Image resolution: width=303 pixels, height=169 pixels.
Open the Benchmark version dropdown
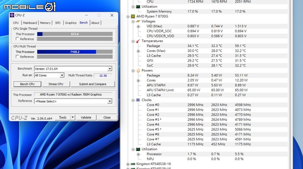[x=110, y=69]
